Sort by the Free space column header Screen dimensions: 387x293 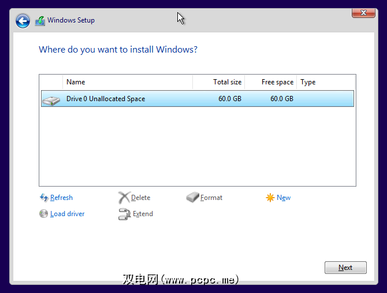(x=271, y=82)
